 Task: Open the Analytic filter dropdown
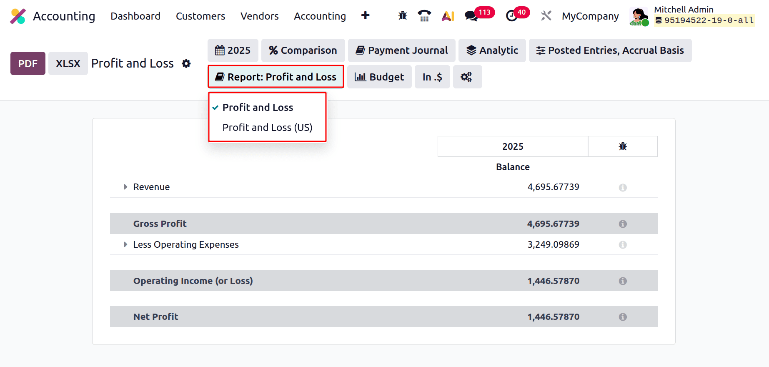[492, 50]
